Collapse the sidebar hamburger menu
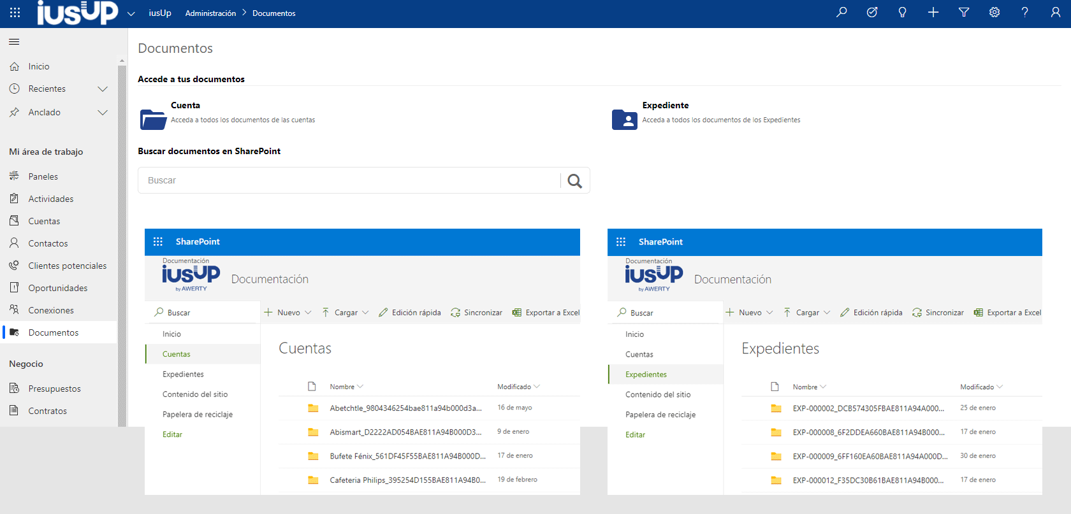 14,41
